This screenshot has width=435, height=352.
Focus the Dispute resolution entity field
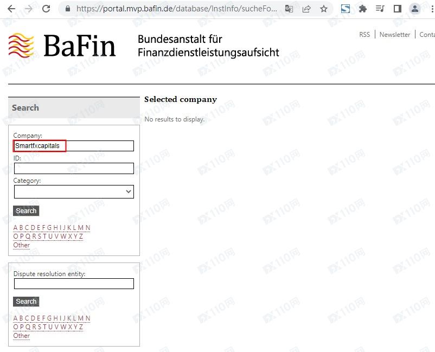74,284
